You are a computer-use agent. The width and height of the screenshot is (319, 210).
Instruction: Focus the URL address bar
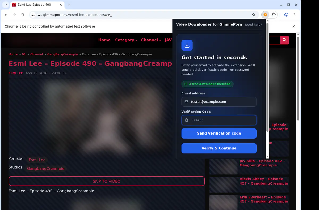pyautogui.click(x=144, y=15)
